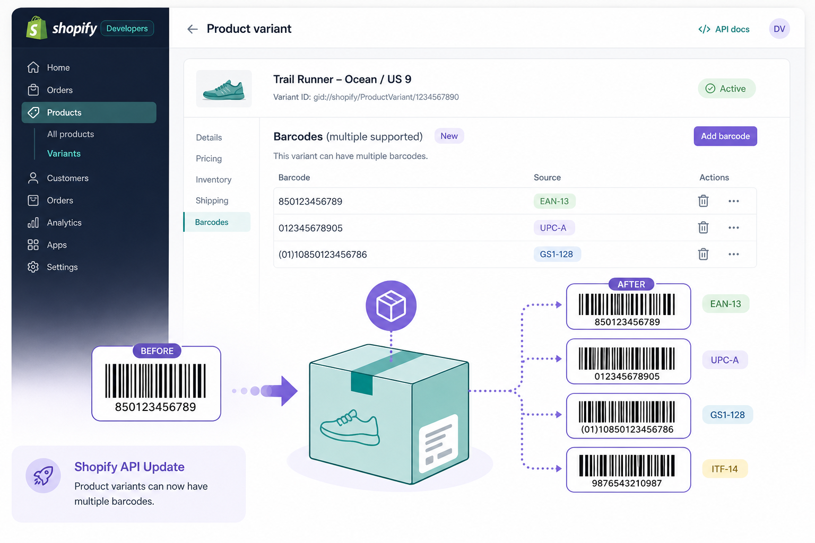The height and width of the screenshot is (543, 815).
Task: Select Products in the sidebar
Action: coord(89,112)
